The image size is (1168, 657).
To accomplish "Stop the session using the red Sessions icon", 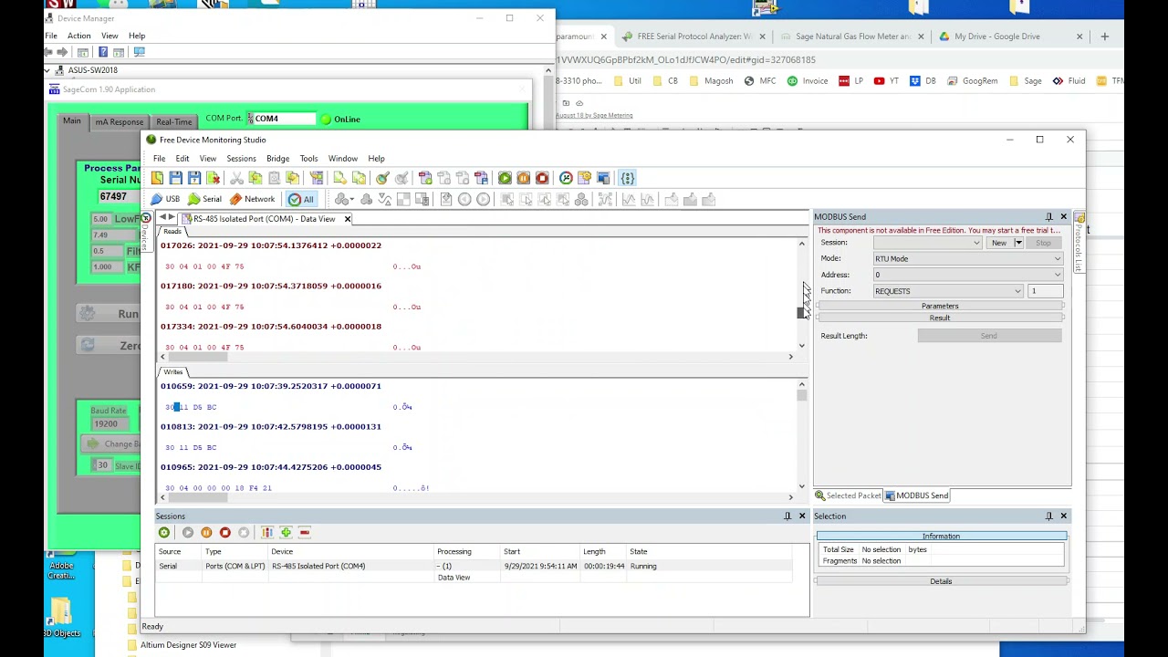I will click(225, 533).
